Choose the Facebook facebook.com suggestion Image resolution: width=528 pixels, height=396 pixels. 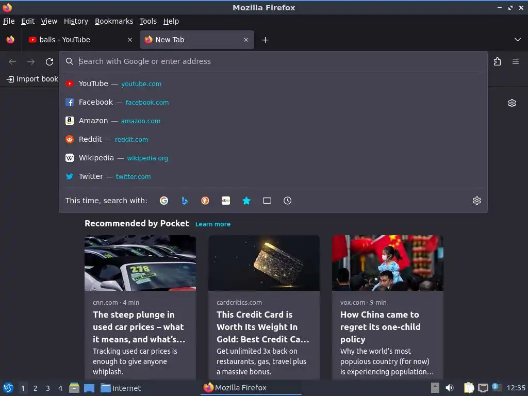[273, 103]
